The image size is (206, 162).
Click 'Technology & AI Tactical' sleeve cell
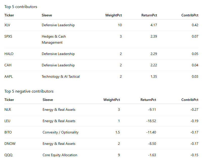pos(61,76)
